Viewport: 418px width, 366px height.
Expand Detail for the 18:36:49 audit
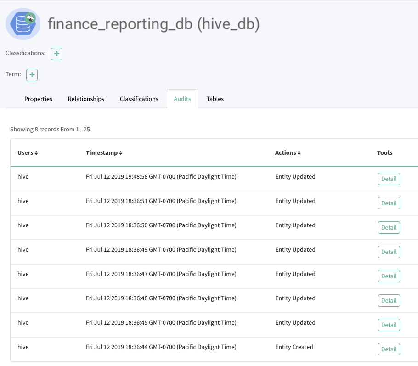point(389,252)
